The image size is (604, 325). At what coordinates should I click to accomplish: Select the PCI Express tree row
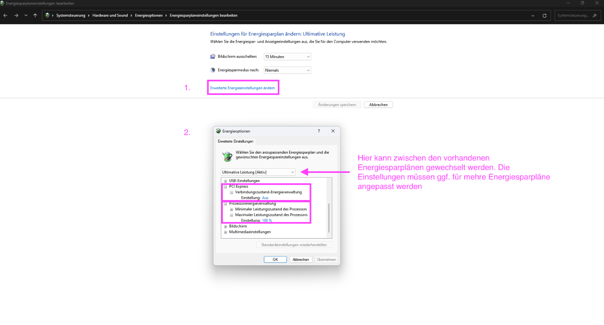[x=239, y=186]
